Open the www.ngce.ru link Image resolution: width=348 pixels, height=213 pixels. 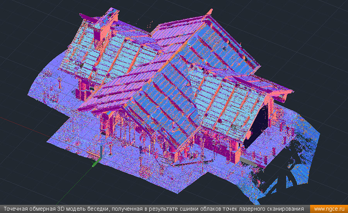[x=329, y=209]
